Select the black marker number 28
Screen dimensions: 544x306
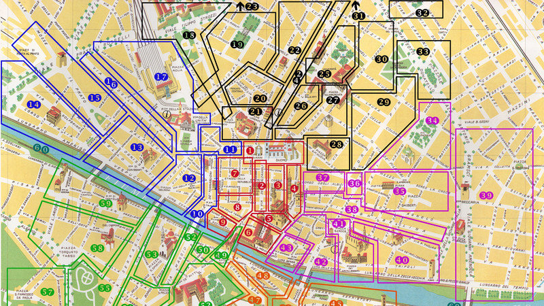[x=336, y=144]
